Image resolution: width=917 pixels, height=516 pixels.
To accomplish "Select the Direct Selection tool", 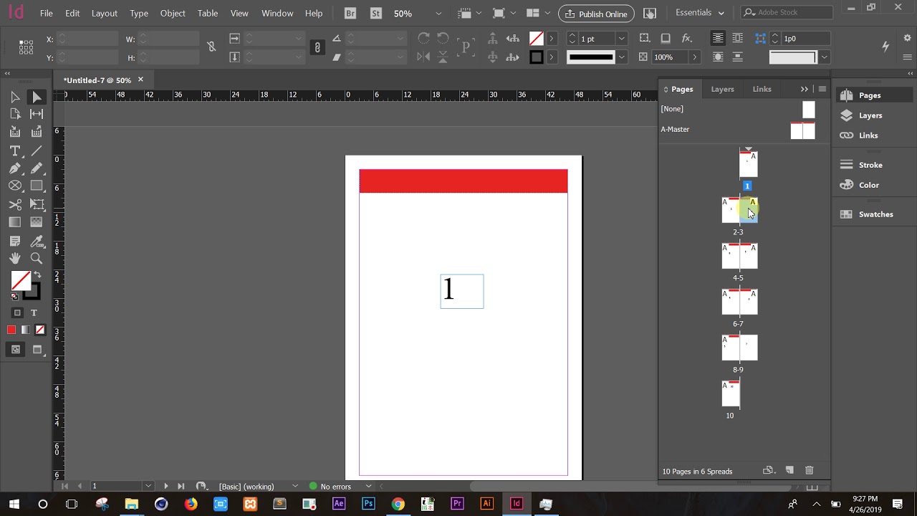I will (37, 97).
